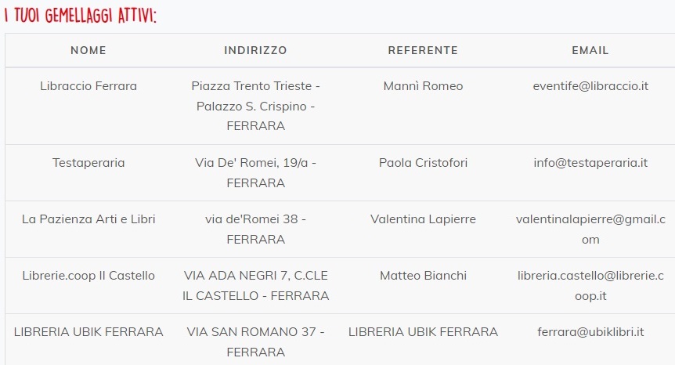The height and width of the screenshot is (365, 675).
Task: Select referente Paola Cristofori
Action: 423,163
